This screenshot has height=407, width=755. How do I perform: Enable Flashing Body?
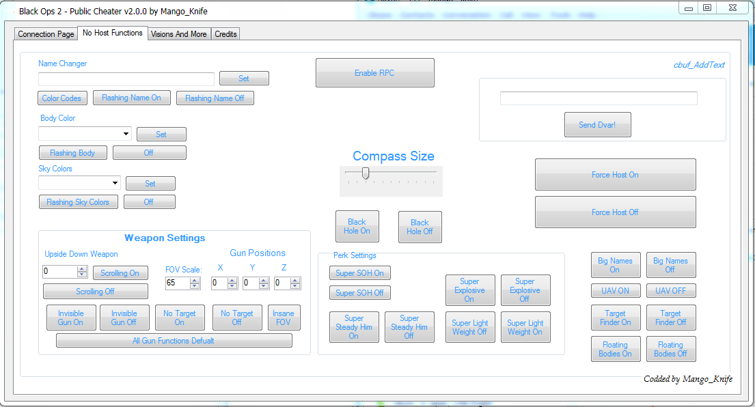[x=72, y=152]
